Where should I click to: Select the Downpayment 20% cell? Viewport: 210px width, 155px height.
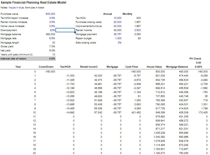pos(52,30)
